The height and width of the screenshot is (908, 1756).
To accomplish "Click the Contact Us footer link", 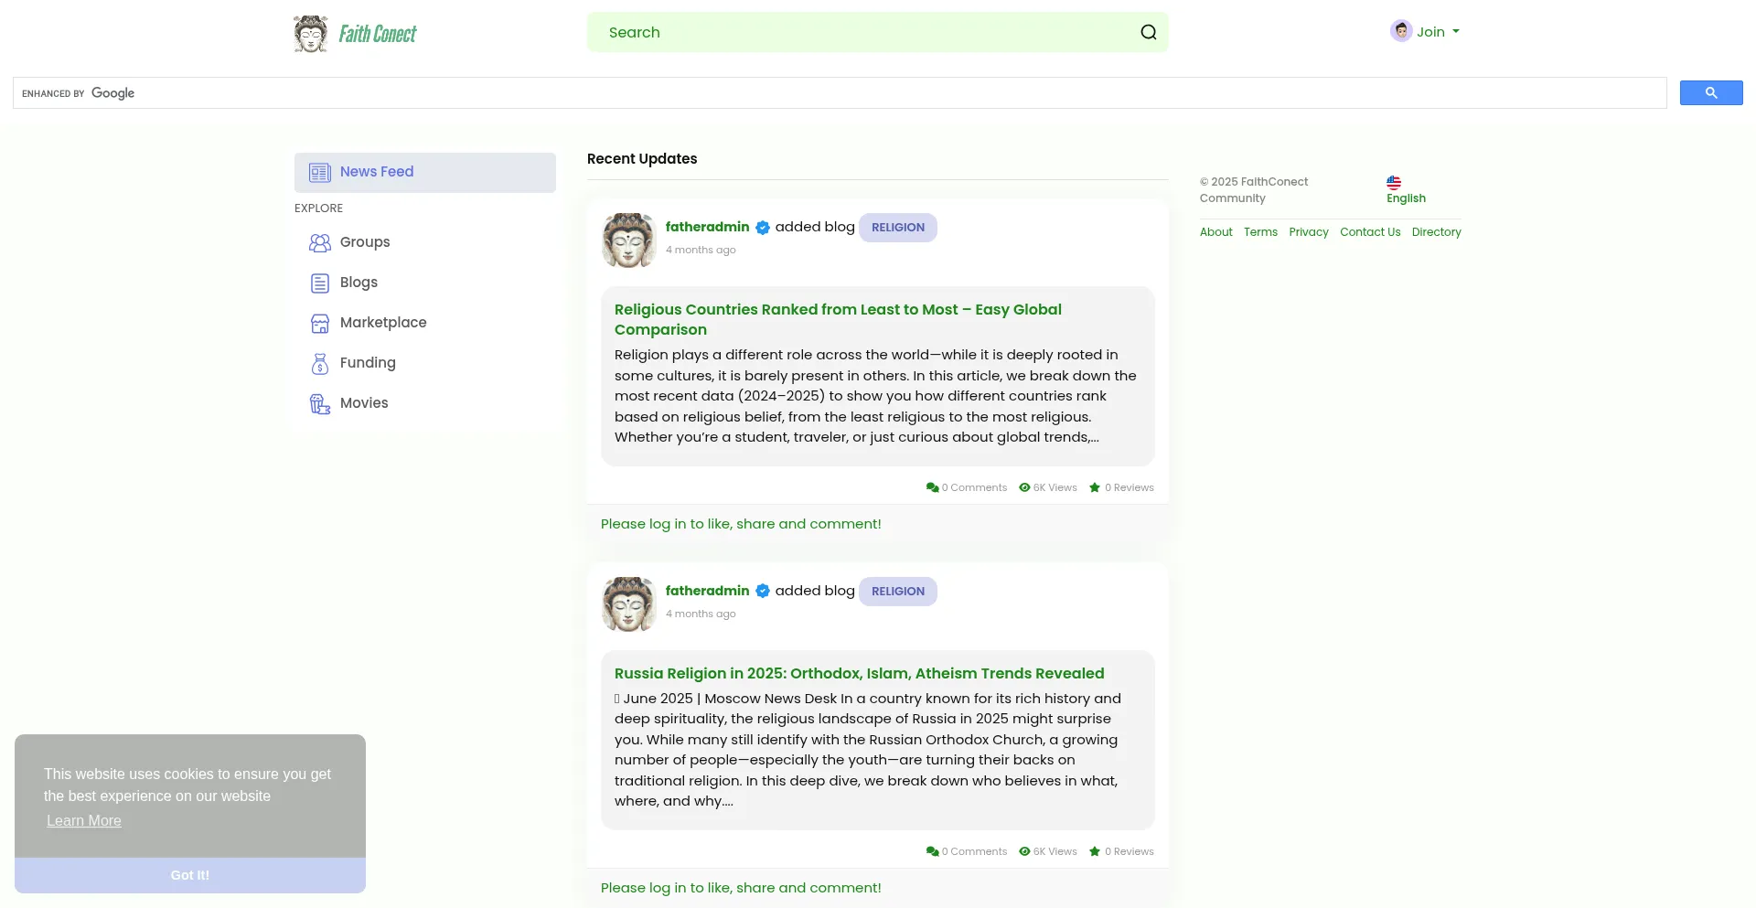I will point(1369,232).
